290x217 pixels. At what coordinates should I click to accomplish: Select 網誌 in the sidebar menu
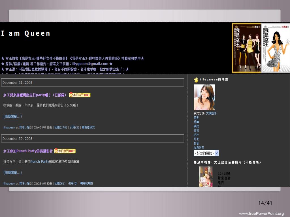click(x=196, y=126)
